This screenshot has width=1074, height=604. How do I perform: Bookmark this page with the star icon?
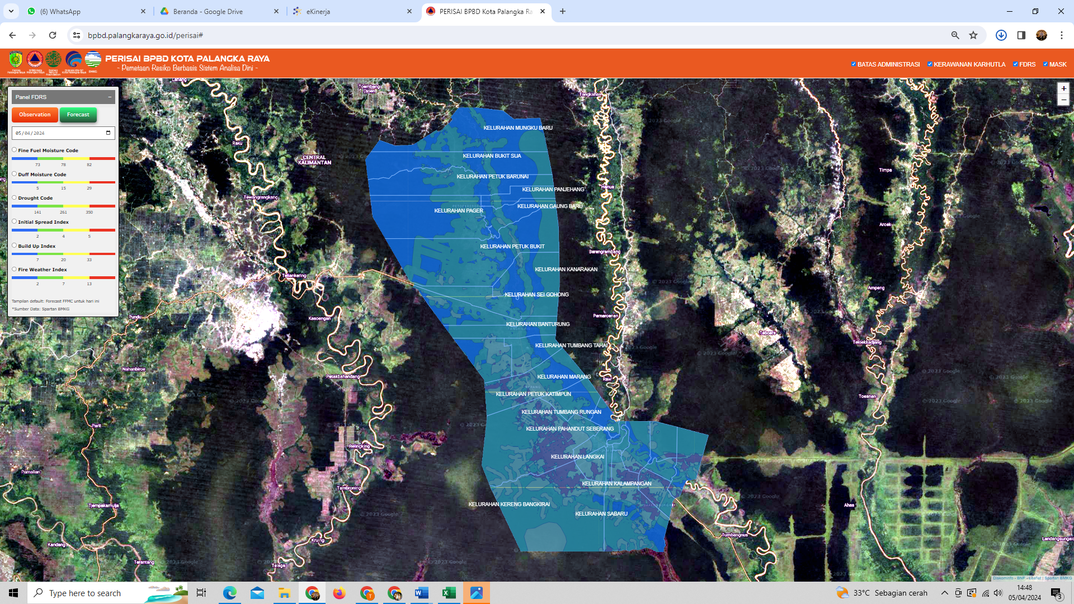[973, 35]
